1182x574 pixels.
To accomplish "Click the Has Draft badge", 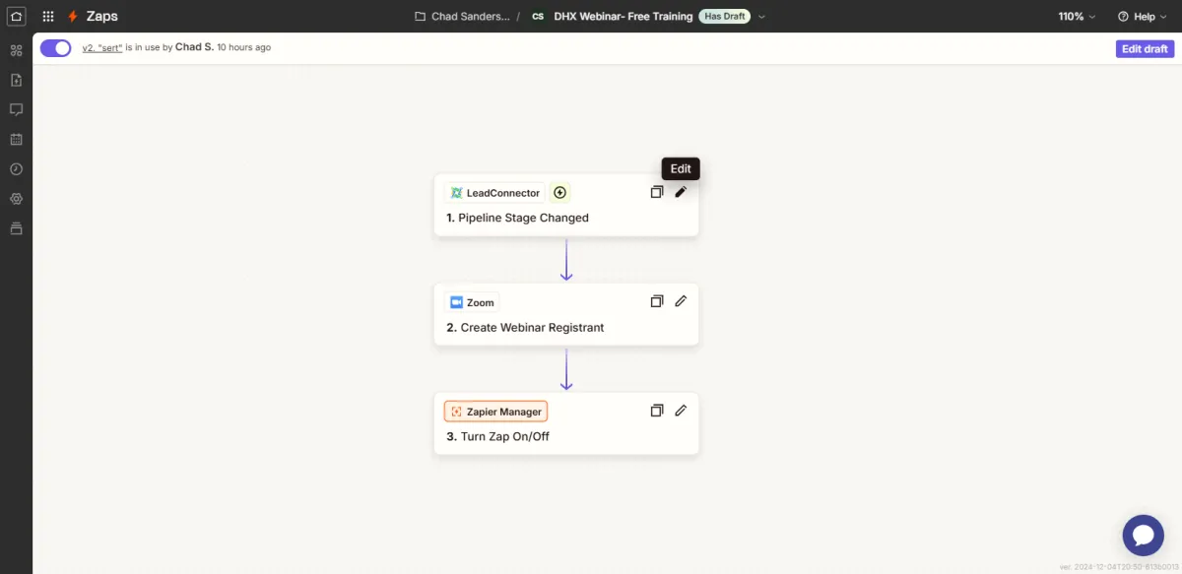I will pyautogui.click(x=724, y=17).
